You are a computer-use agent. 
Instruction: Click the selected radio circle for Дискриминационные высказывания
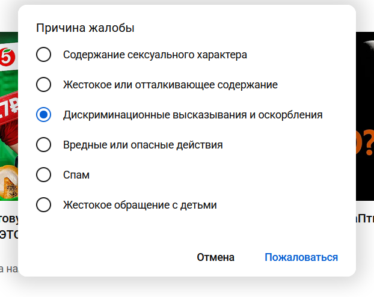click(43, 114)
